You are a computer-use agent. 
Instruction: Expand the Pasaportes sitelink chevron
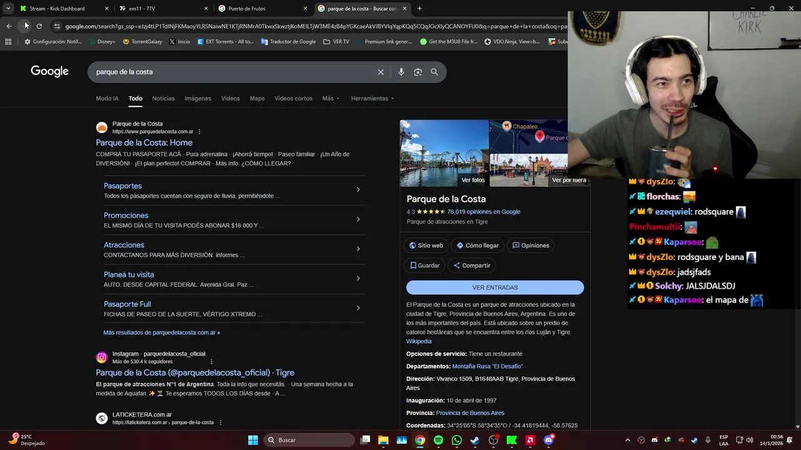tap(358, 189)
